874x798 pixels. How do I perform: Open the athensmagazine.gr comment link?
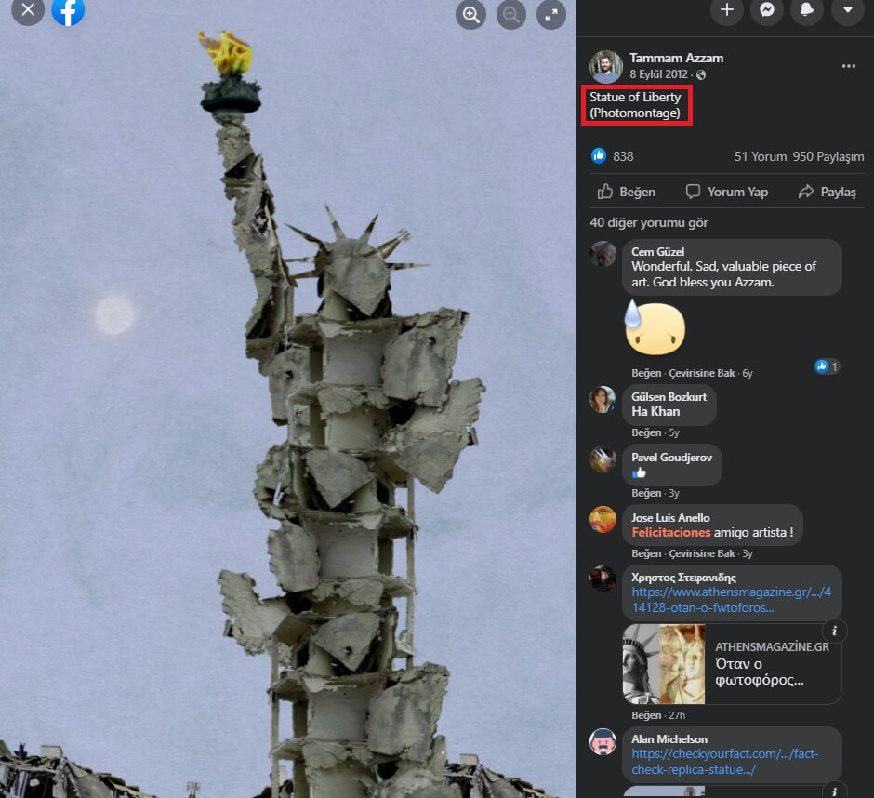pyautogui.click(x=731, y=600)
